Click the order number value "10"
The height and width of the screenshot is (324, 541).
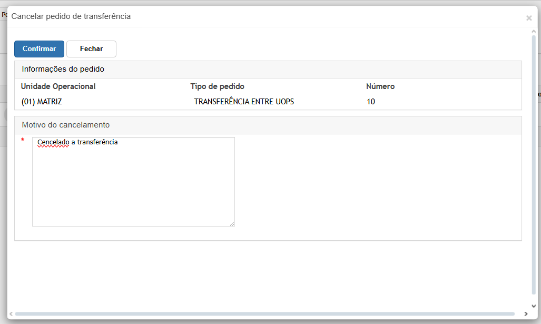click(x=371, y=102)
